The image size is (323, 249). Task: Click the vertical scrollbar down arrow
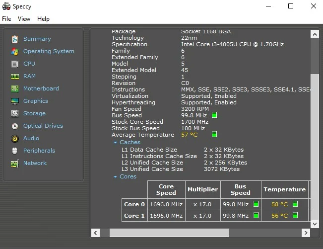tap(315, 224)
